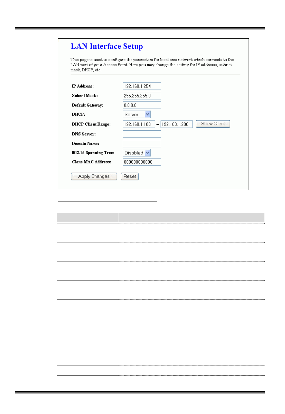Click the Apply Changes button
The height and width of the screenshot is (414, 285).
(94, 176)
